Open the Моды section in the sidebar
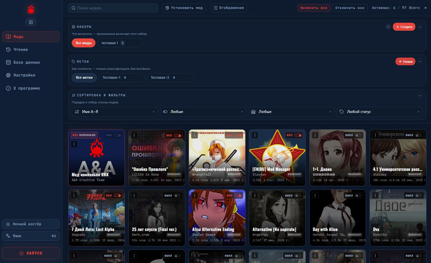The image size is (431, 263). coord(31,37)
